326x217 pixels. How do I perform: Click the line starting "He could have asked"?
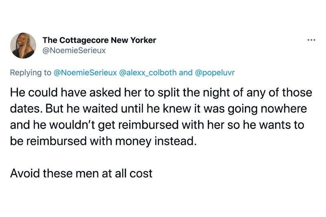[160, 93]
